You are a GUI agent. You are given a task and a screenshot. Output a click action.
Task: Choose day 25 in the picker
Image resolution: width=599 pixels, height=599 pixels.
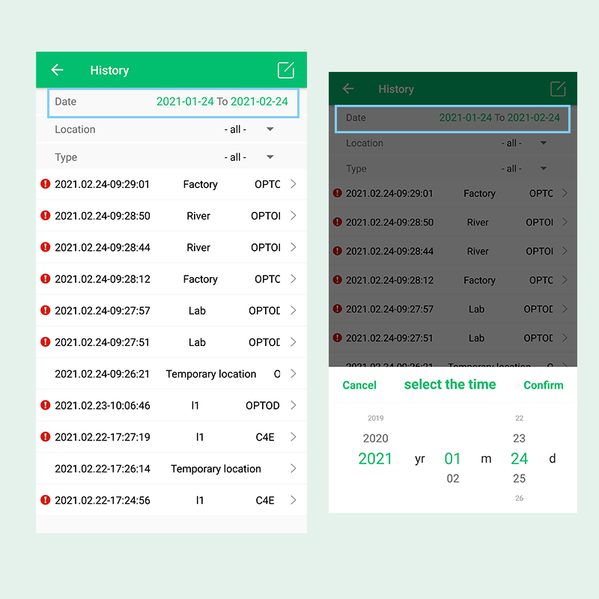click(x=519, y=478)
